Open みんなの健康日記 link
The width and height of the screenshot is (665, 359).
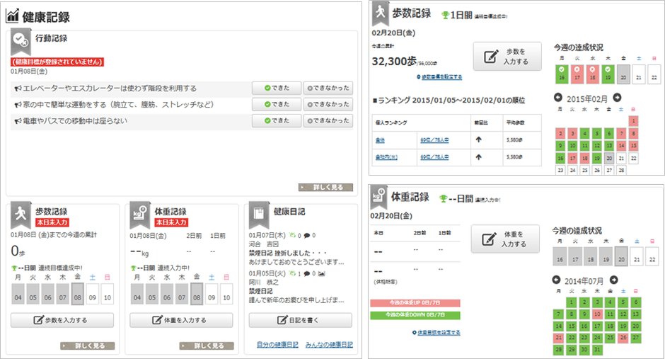click(329, 345)
